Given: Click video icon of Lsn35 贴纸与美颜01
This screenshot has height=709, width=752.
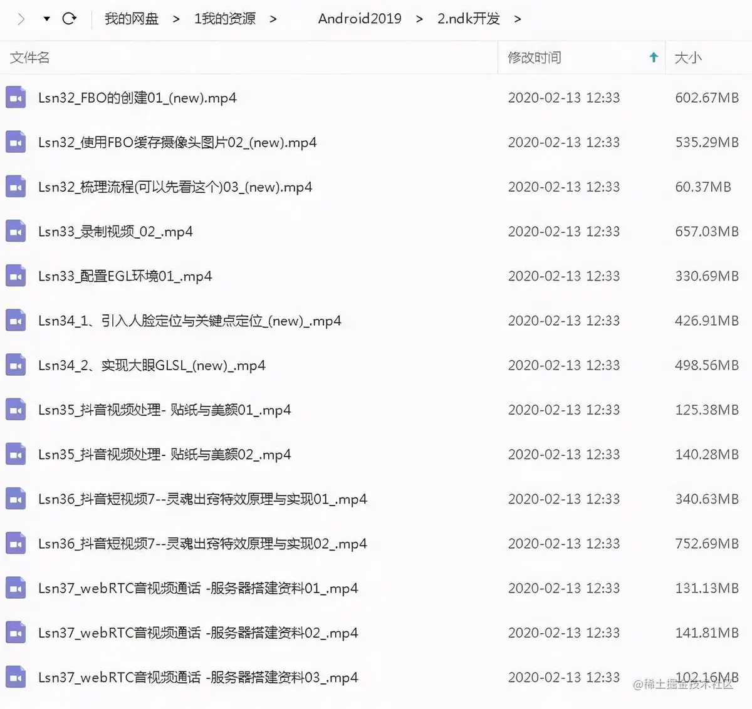Looking at the screenshot, I should click(x=16, y=410).
